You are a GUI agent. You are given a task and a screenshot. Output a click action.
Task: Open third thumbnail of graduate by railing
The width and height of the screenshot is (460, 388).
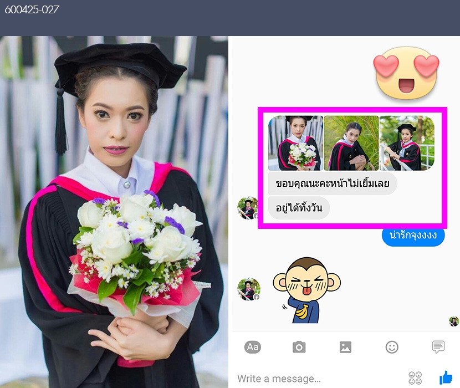(407, 143)
